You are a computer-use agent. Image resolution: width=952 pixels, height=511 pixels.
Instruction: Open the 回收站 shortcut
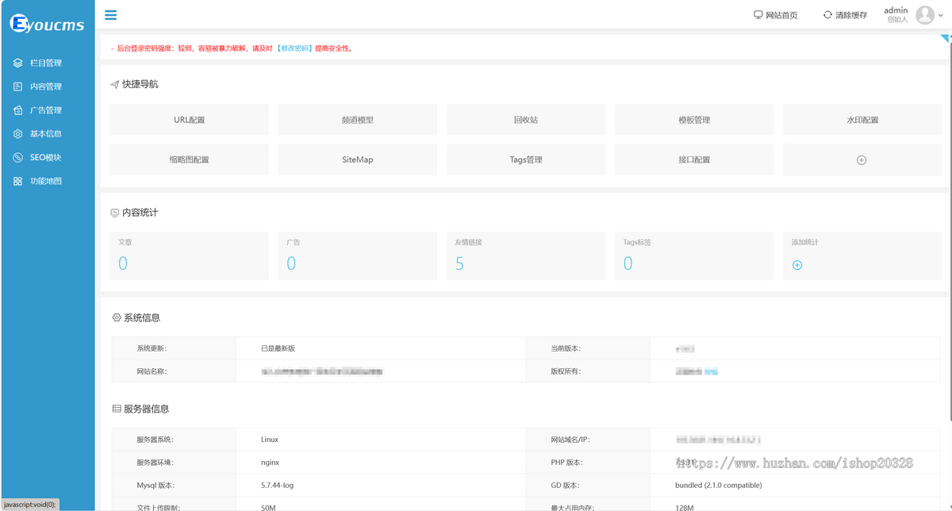[x=526, y=120]
